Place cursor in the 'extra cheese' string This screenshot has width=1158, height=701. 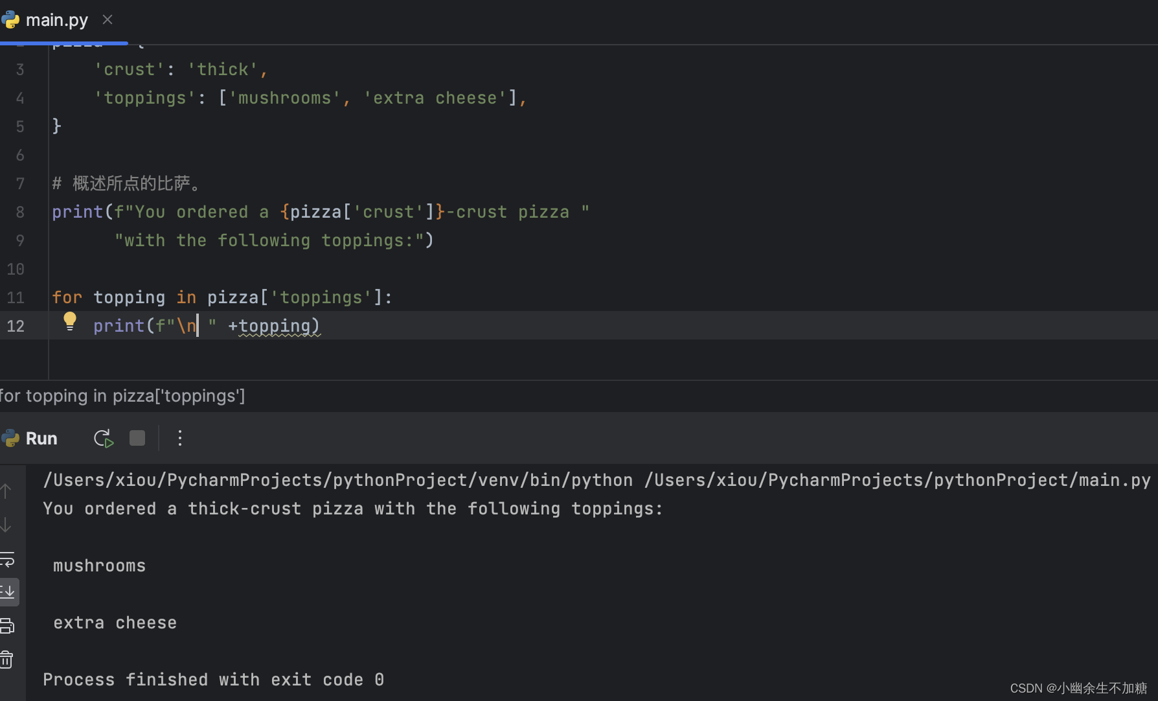tap(435, 98)
